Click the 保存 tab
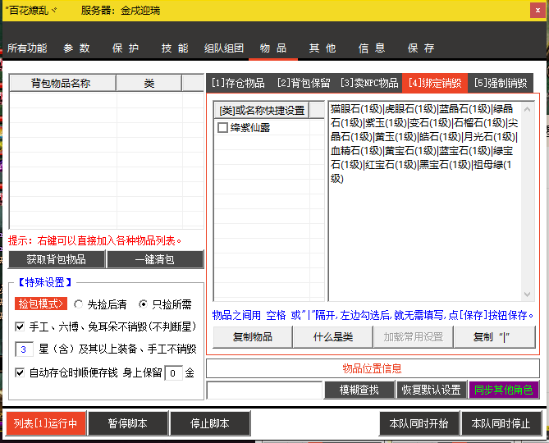This screenshot has width=549, height=443. (421, 48)
